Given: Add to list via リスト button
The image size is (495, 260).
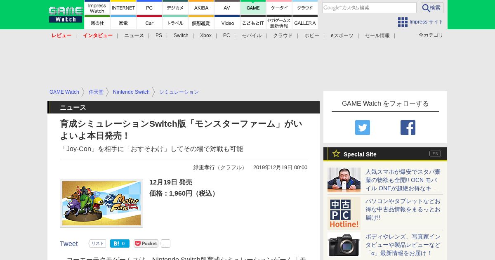Looking at the screenshot, I should [97, 243].
